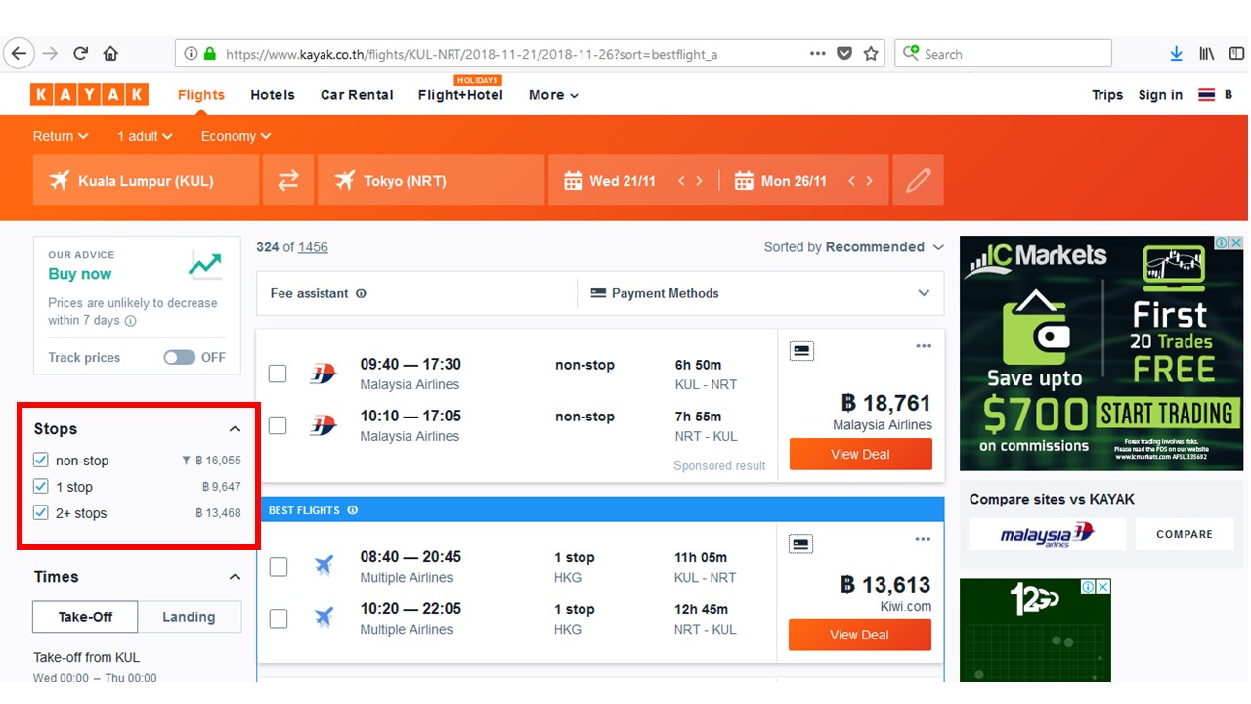The height and width of the screenshot is (704, 1251).
Task: Show info icon beside 'within 7 days'
Action: [x=131, y=321]
